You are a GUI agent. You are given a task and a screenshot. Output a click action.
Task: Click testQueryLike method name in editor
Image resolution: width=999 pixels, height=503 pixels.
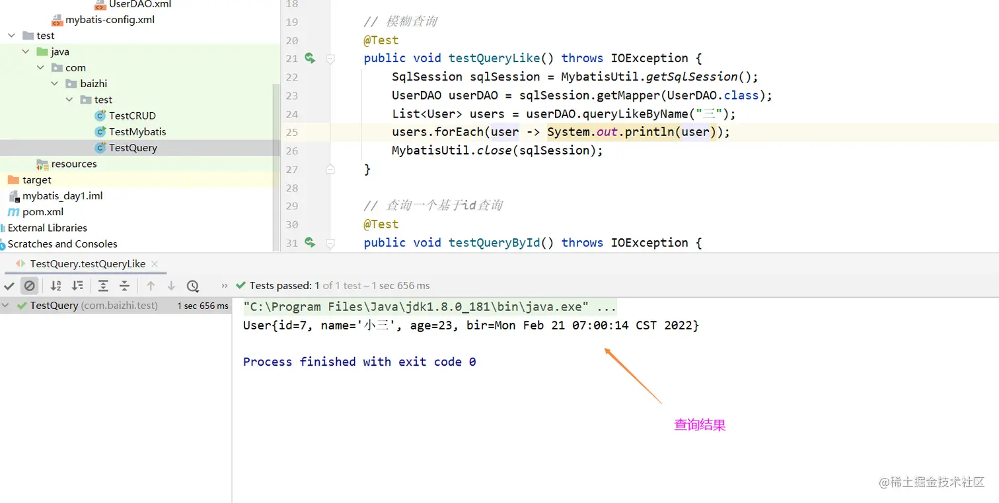pos(494,58)
